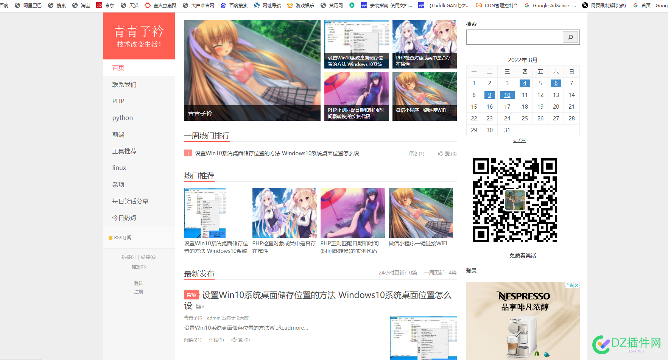Select calendar date 10

(507, 95)
